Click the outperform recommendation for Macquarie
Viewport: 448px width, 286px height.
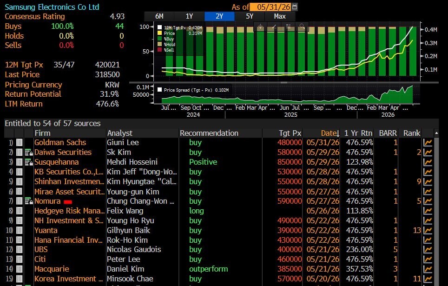[209, 269]
